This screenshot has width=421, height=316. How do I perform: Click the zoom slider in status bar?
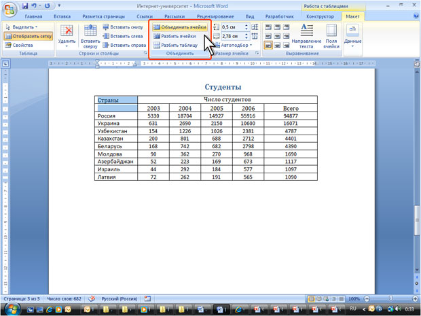coord(390,298)
